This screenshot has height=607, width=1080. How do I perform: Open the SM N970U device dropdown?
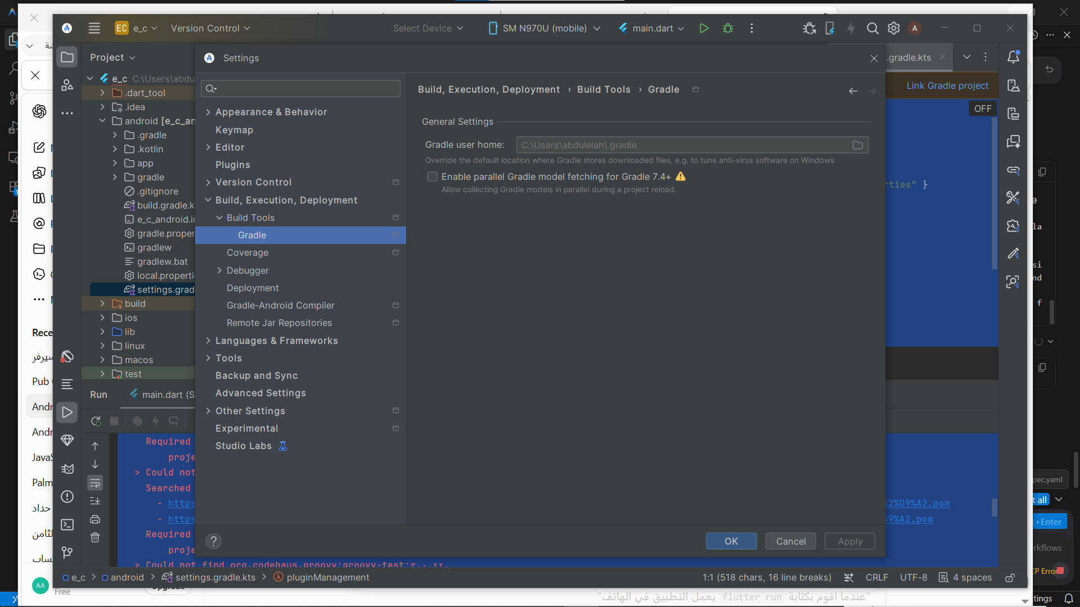click(x=544, y=28)
